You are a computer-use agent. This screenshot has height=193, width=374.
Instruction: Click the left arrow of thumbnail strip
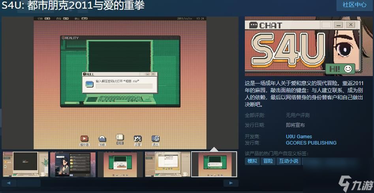[x=9, y=183]
